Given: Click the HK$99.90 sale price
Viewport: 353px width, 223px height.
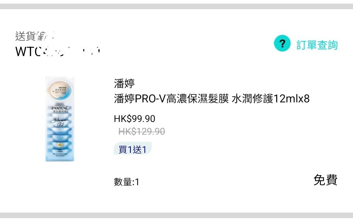Looking at the screenshot, I should [135, 119].
